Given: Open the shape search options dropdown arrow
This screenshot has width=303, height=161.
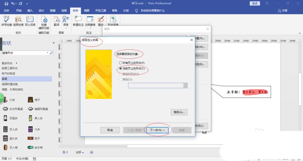Looking at the screenshot, I should [48, 52].
